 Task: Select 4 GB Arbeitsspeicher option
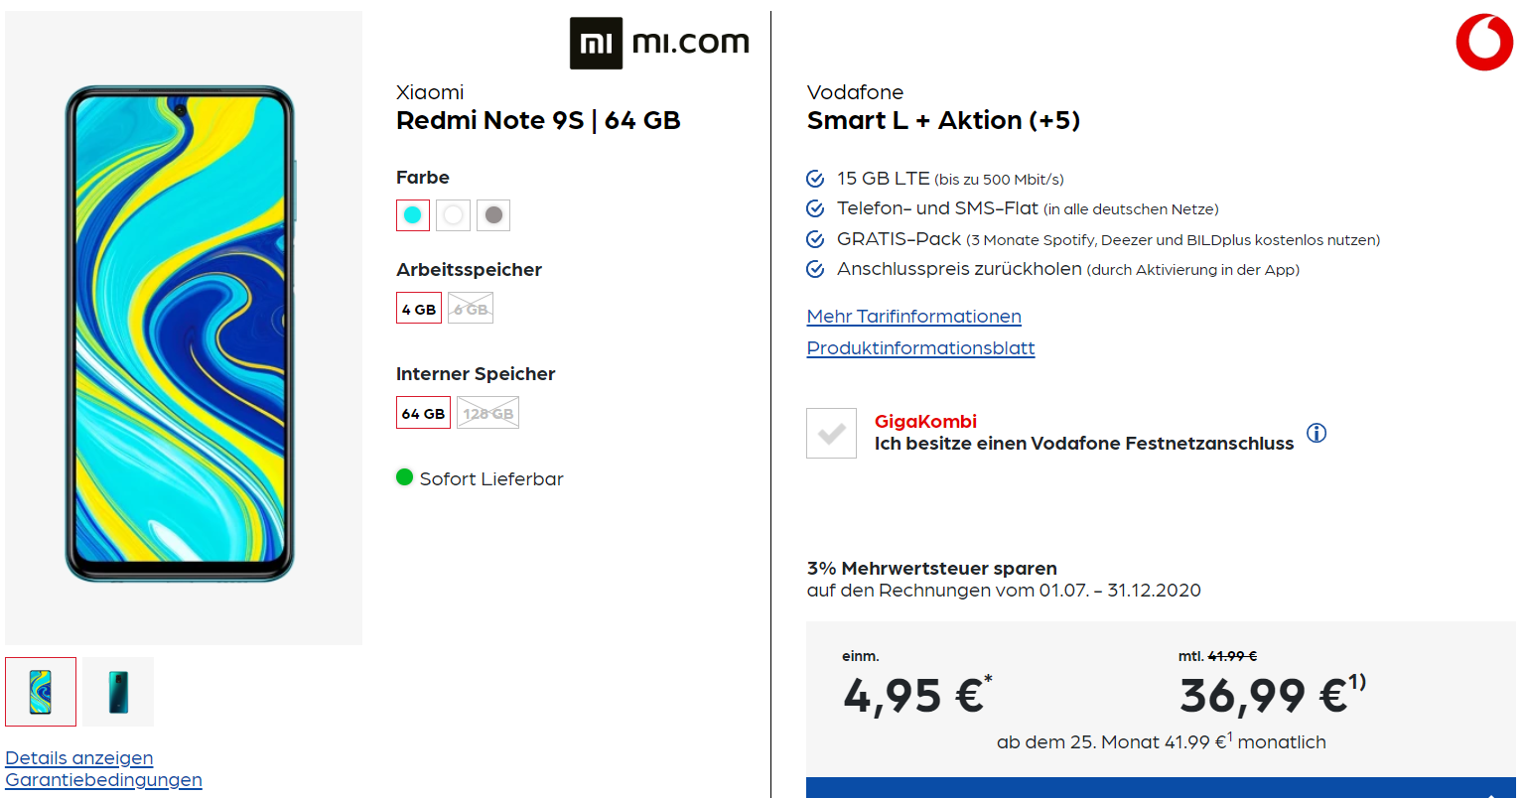[419, 309]
